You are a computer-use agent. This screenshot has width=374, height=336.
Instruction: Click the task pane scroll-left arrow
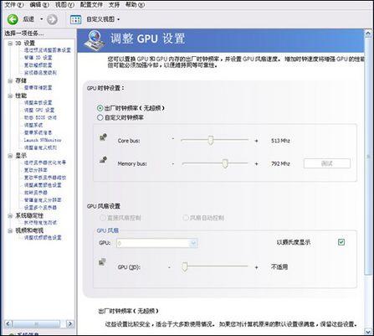(8, 324)
